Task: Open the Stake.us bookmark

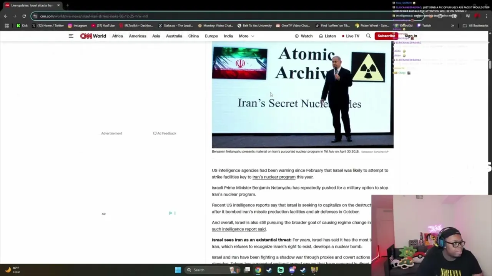Action: [176, 26]
